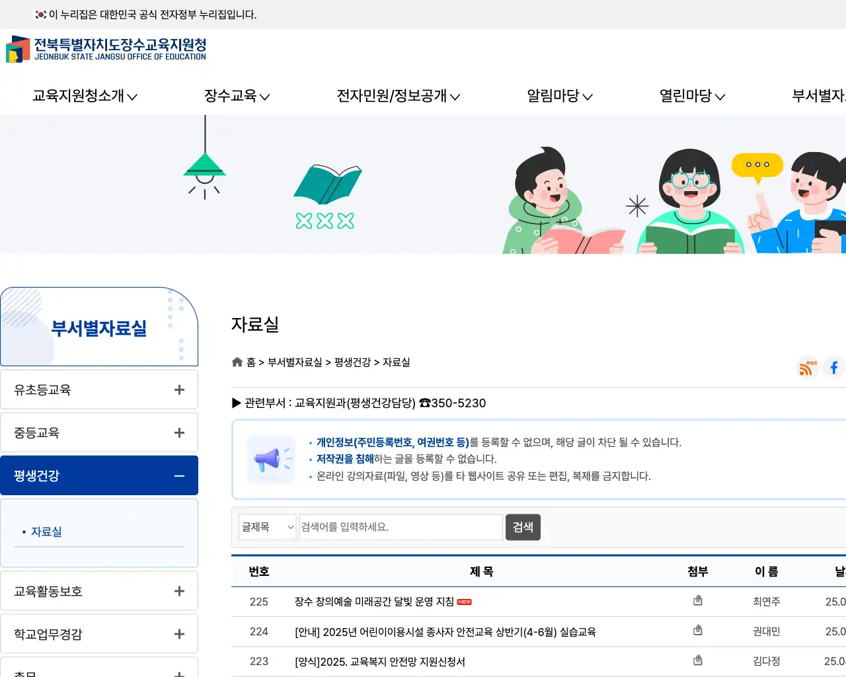Click the 관련부서 phone number 350-5230 line
This screenshot has height=677, width=846.
pyautogui.click(x=359, y=403)
